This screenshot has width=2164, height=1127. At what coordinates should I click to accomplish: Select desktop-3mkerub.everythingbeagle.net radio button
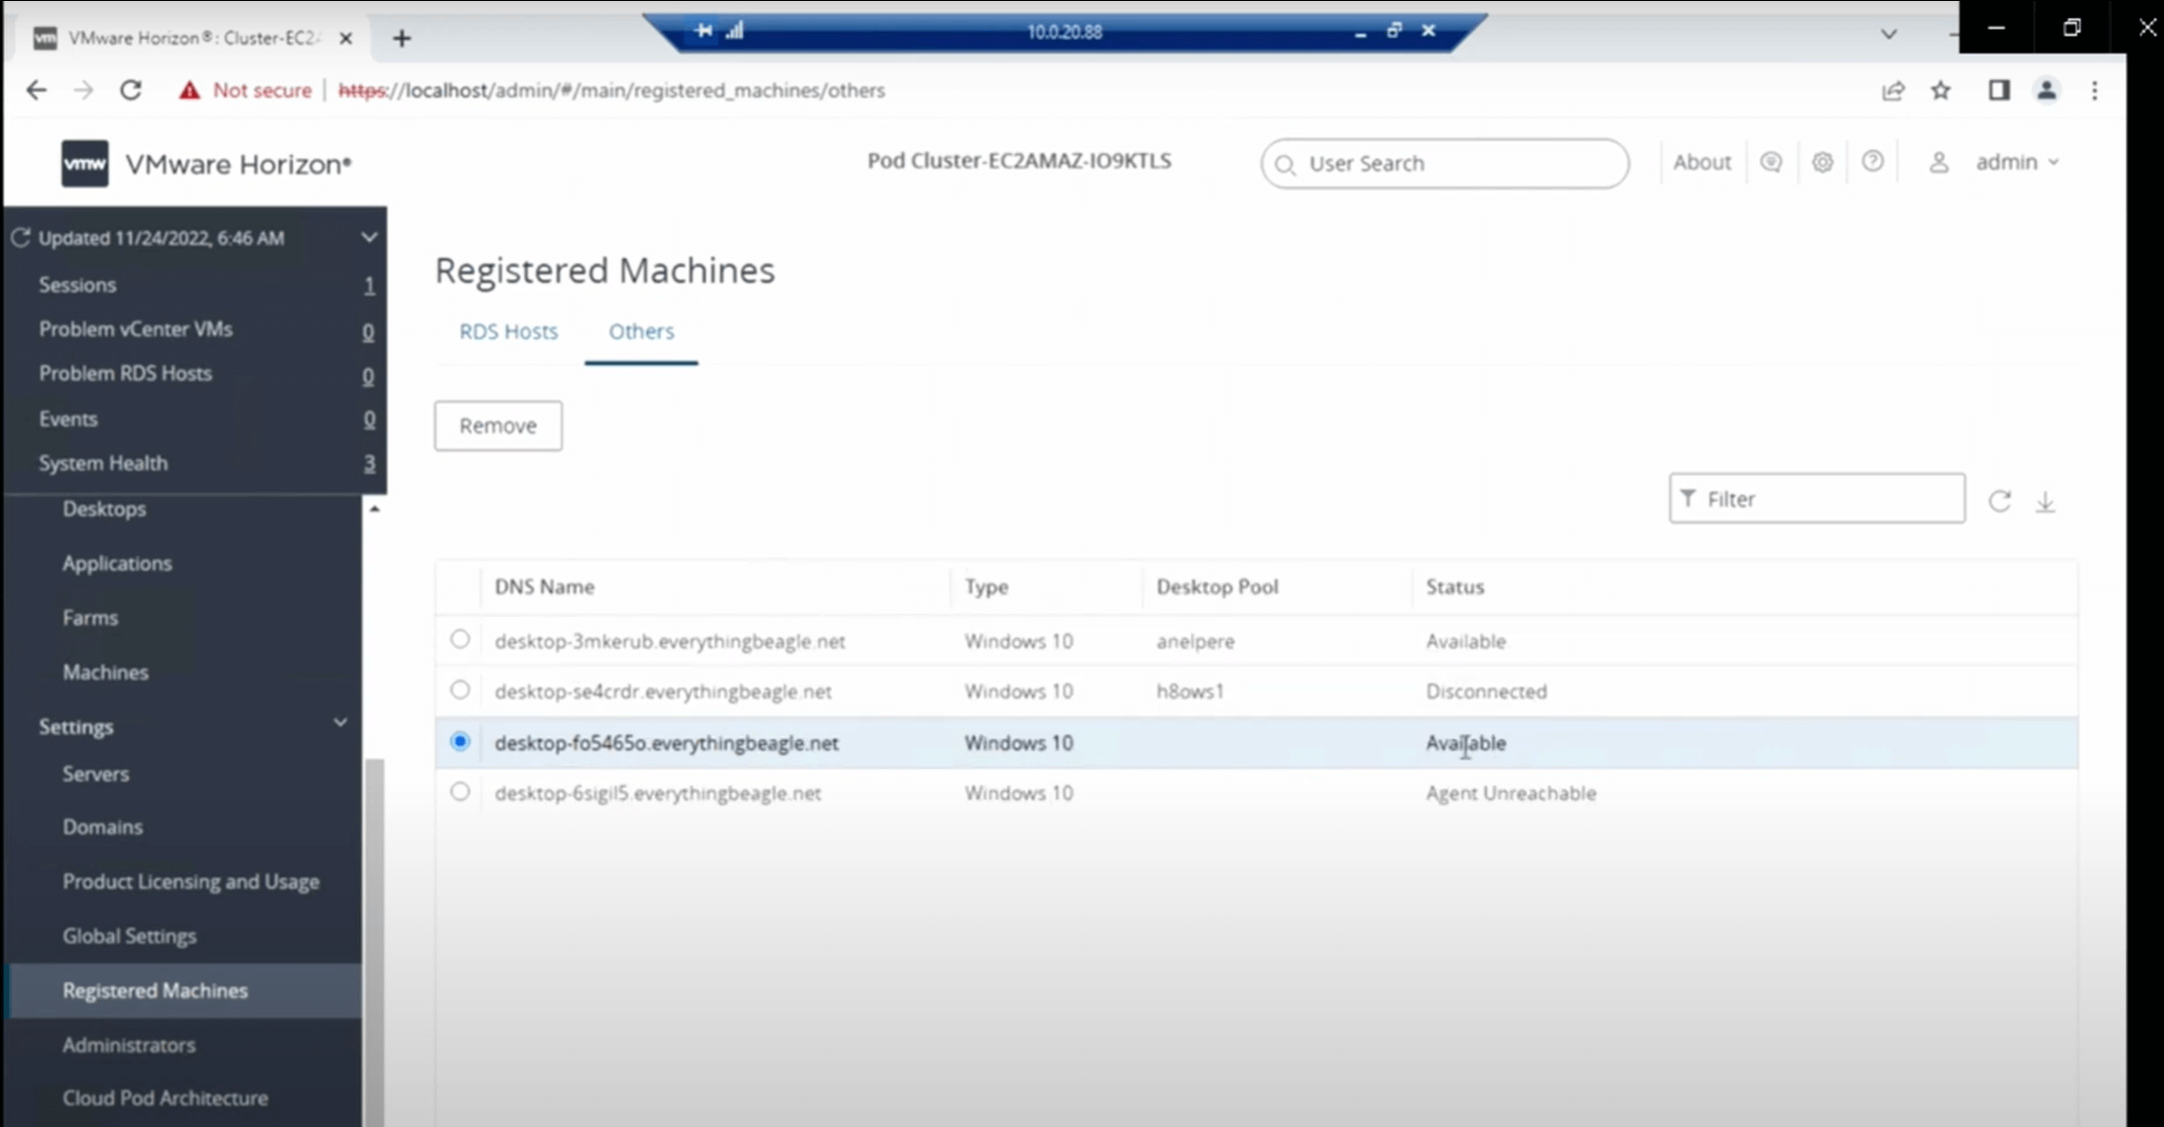(459, 640)
